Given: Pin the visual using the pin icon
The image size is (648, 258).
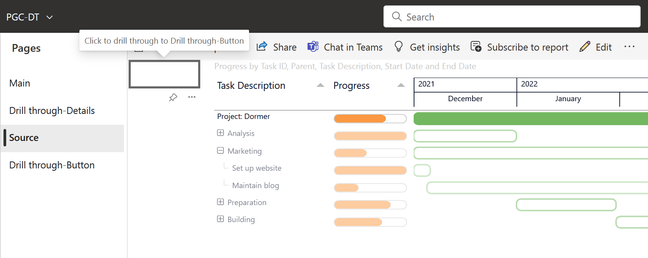Looking at the screenshot, I should click(173, 97).
